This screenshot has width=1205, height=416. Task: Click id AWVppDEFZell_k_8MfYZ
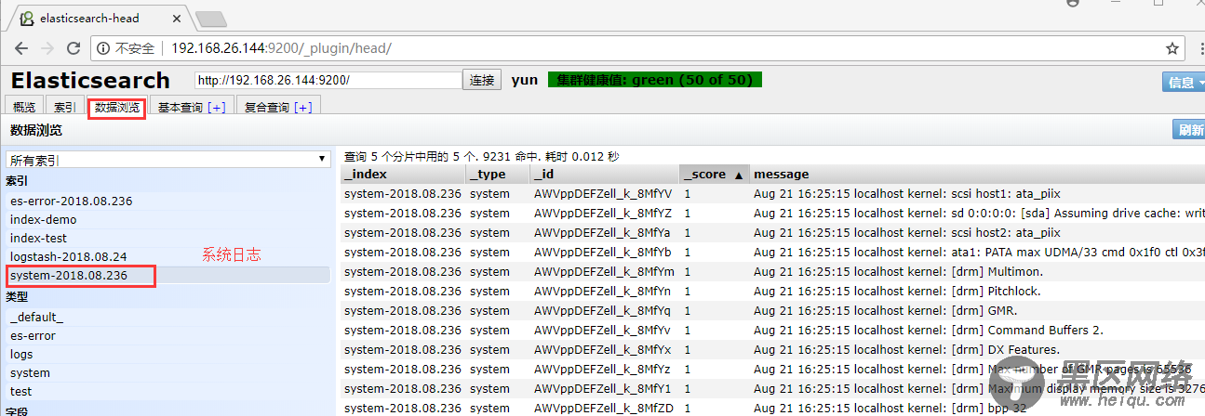(x=602, y=214)
